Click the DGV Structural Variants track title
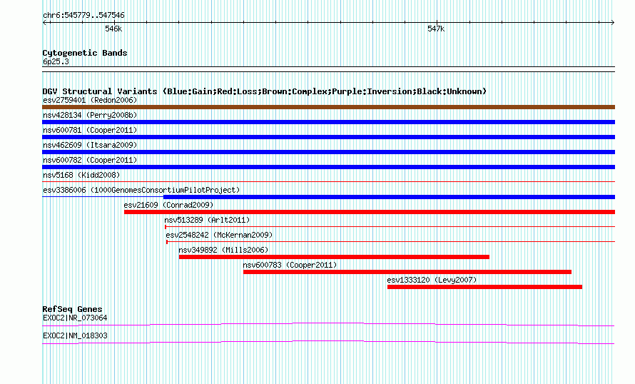635x384 pixels. (265, 91)
